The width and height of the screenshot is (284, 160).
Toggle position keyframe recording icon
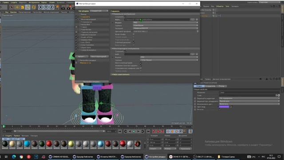pyautogui.click(x=168, y=132)
